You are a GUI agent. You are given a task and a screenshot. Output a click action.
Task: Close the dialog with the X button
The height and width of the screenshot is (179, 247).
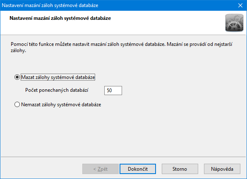point(240,5)
